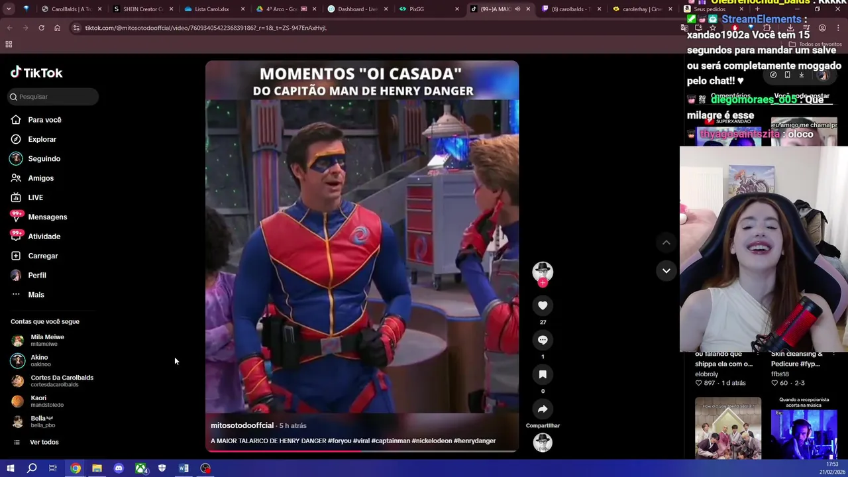
Task: Click the #captainman hashtag
Action: [391, 441]
